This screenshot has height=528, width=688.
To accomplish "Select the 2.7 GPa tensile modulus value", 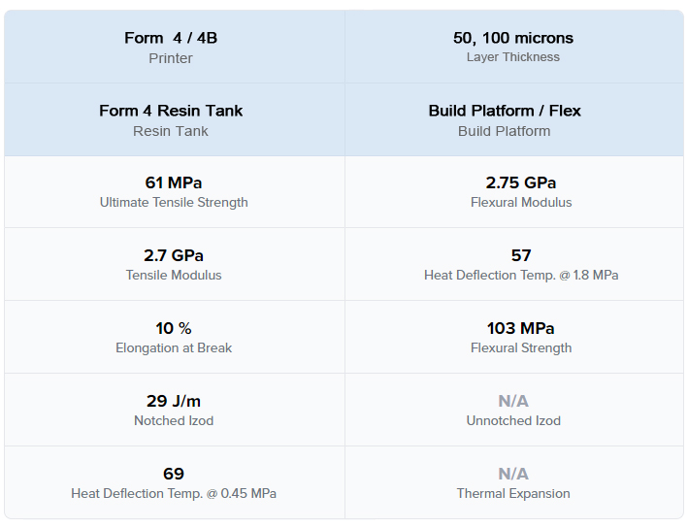I will 174,255.
